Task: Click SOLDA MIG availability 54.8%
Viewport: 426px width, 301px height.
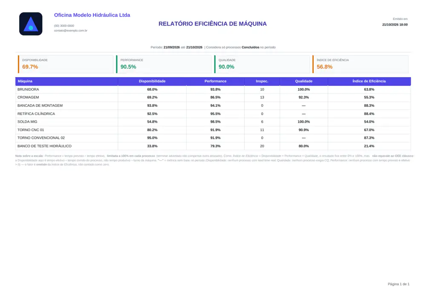Action: click(x=152, y=122)
